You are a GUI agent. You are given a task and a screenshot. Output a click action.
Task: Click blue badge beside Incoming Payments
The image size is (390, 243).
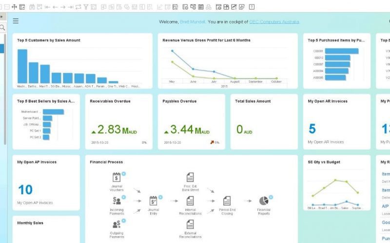(x=124, y=197)
